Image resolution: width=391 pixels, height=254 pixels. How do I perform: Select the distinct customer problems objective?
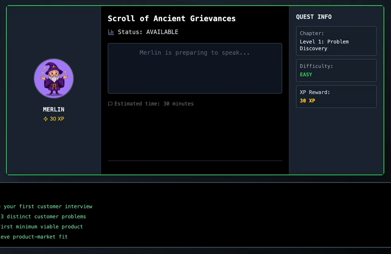43,217
